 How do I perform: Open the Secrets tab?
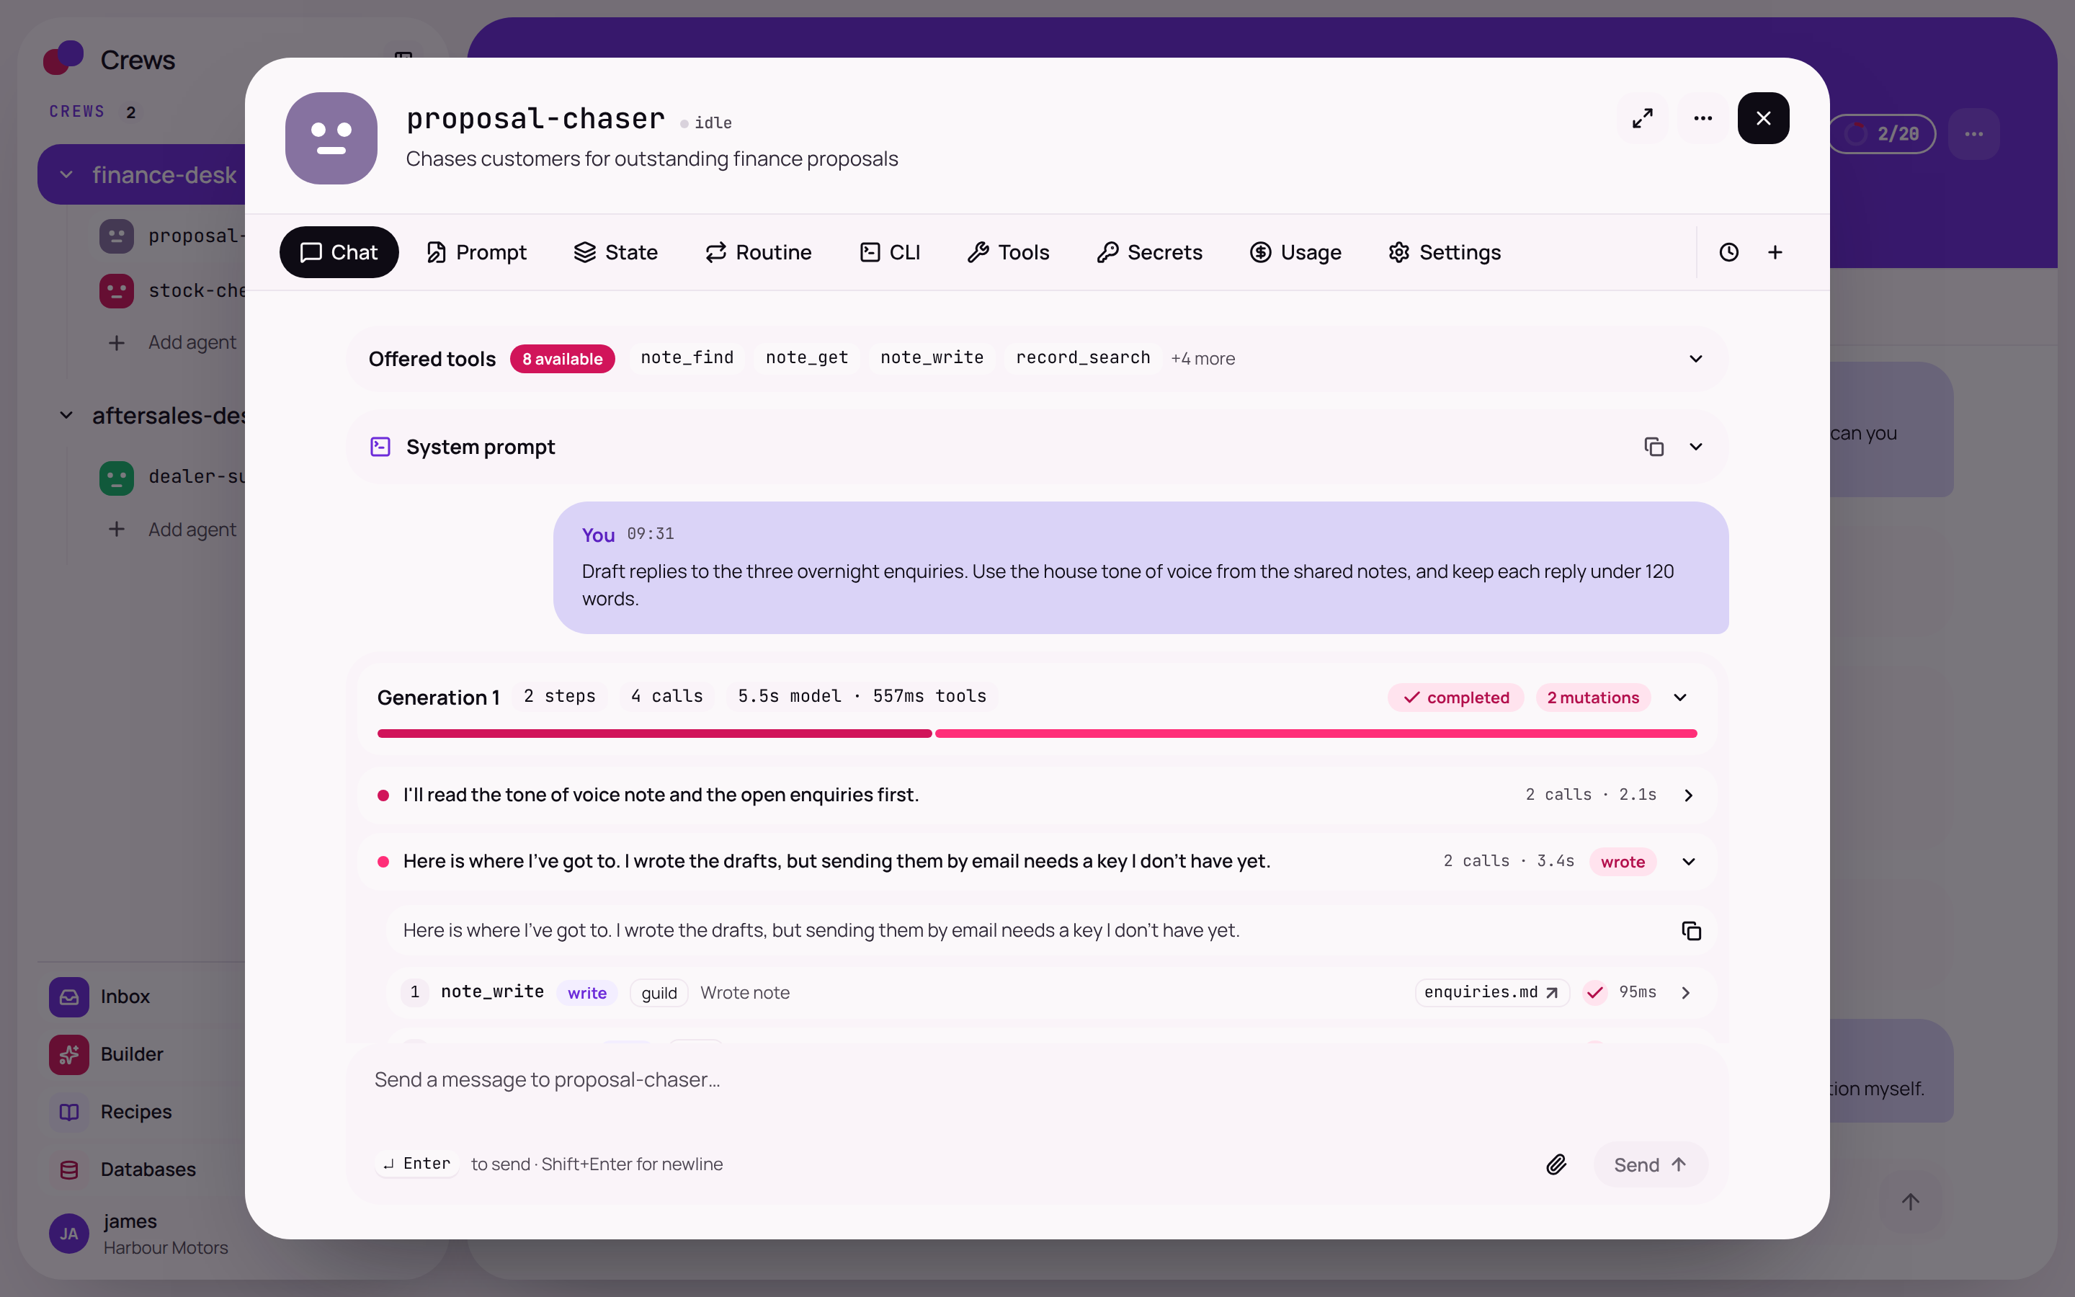1150,252
